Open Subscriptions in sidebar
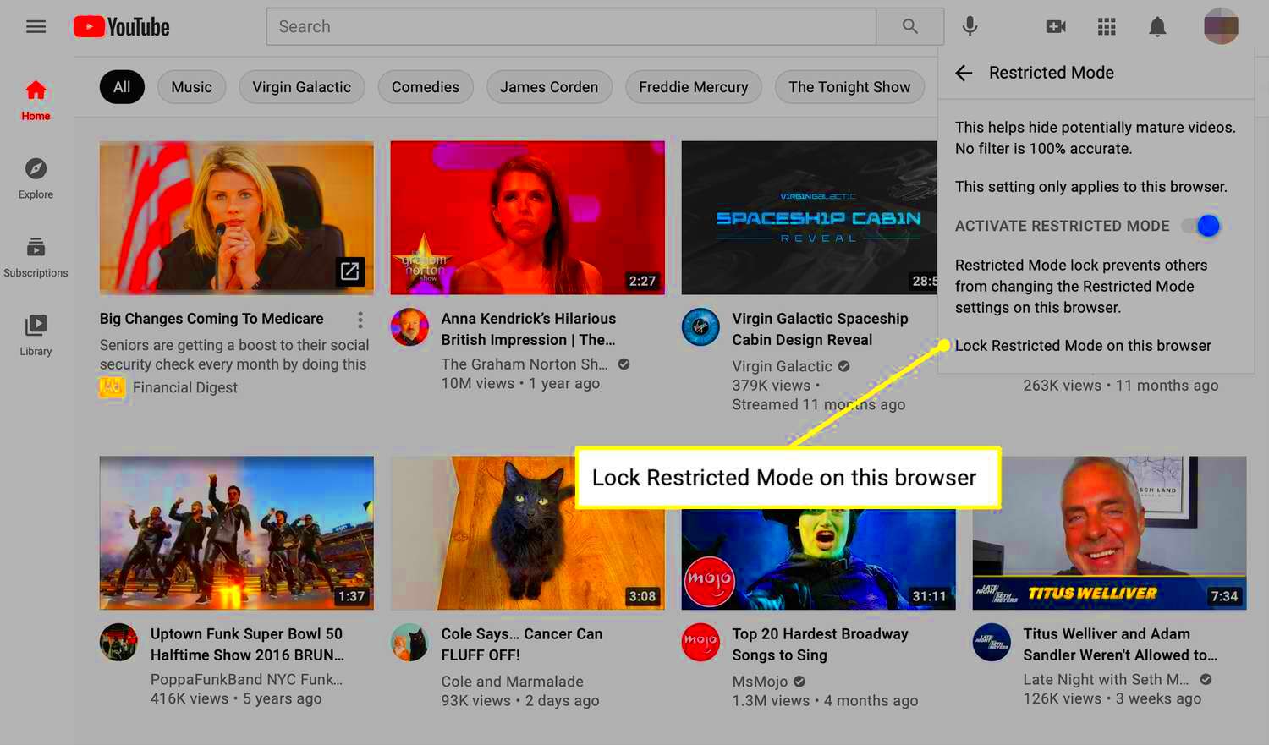This screenshot has width=1269, height=745. coord(36,258)
